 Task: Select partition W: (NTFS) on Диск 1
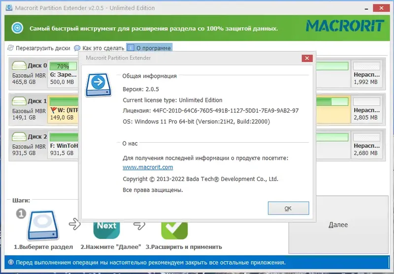click(63, 109)
